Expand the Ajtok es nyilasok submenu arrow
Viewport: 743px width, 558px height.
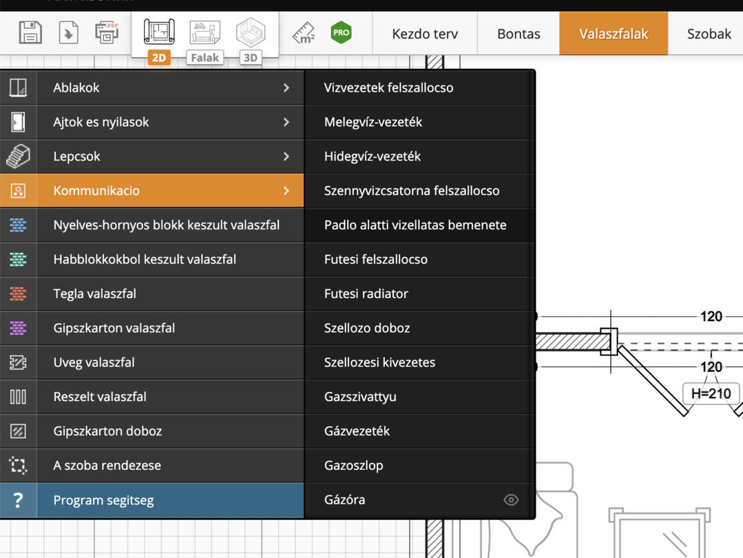point(286,123)
